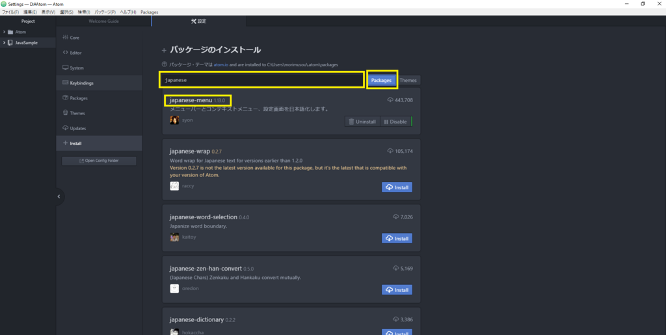
Task: Select Packages search filter button
Action: point(381,80)
